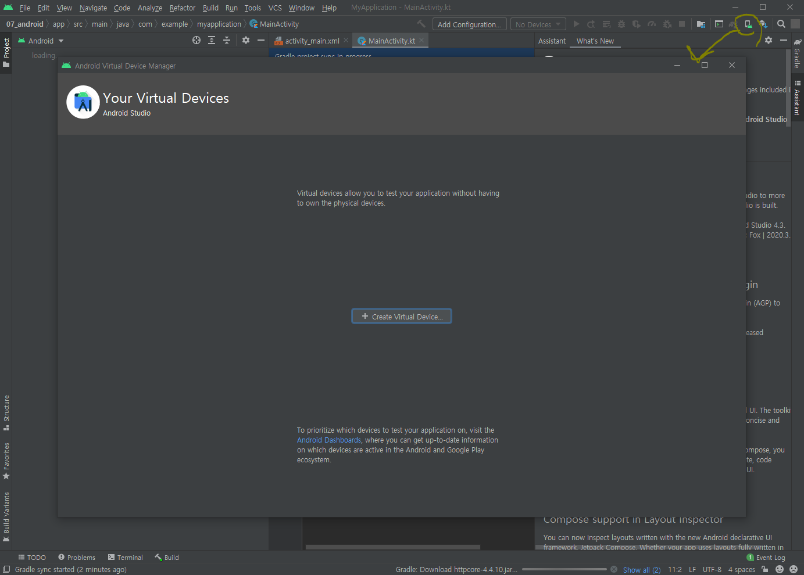Open Assistant panel gear settings
804x575 pixels.
769,40
